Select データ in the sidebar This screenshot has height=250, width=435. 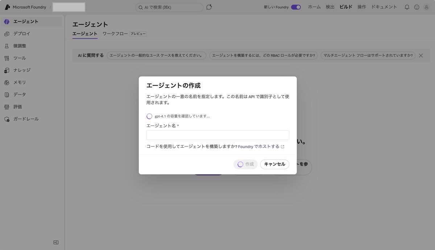(31, 95)
